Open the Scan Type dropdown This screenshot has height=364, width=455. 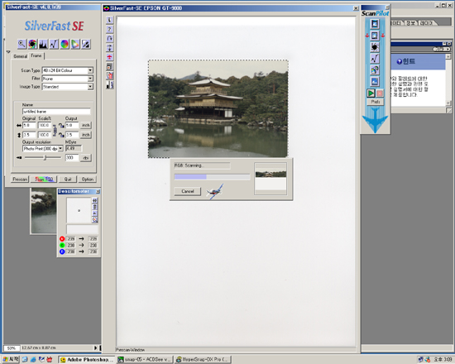point(67,70)
